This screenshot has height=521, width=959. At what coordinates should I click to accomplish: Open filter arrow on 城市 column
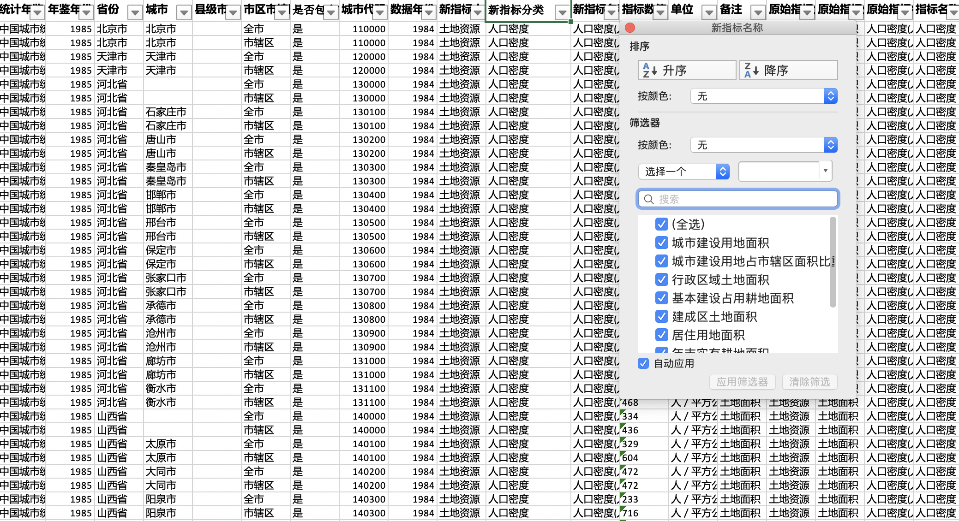point(184,12)
